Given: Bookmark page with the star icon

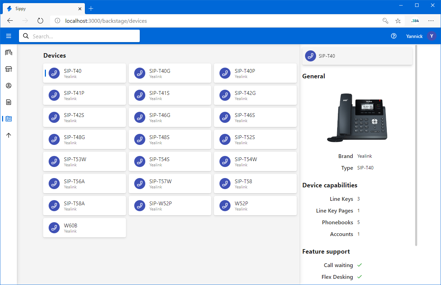Looking at the screenshot, I should click(x=398, y=21).
